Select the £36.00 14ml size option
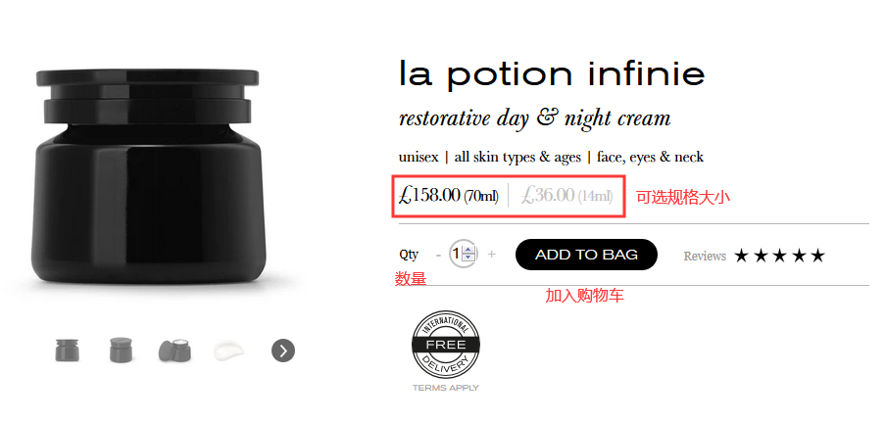The height and width of the screenshot is (422, 886). click(566, 196)
